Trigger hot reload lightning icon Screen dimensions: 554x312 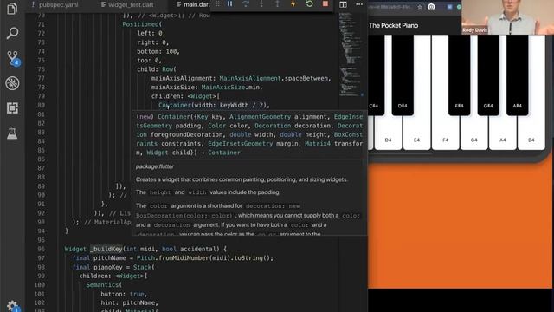pyautogui.click(x=293, y=4)
